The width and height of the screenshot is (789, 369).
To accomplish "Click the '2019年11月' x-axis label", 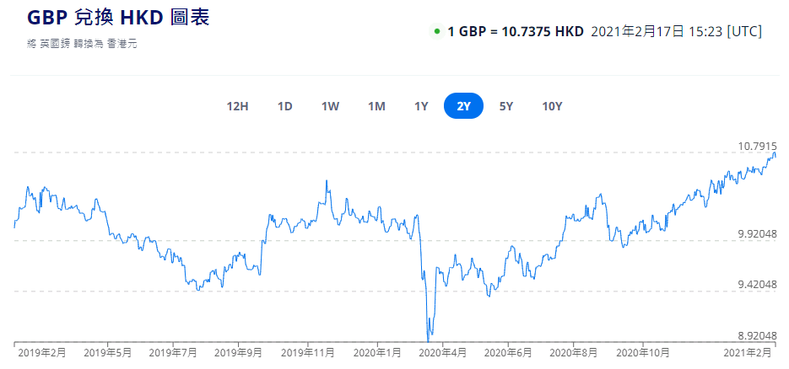I will click(307, 353).
